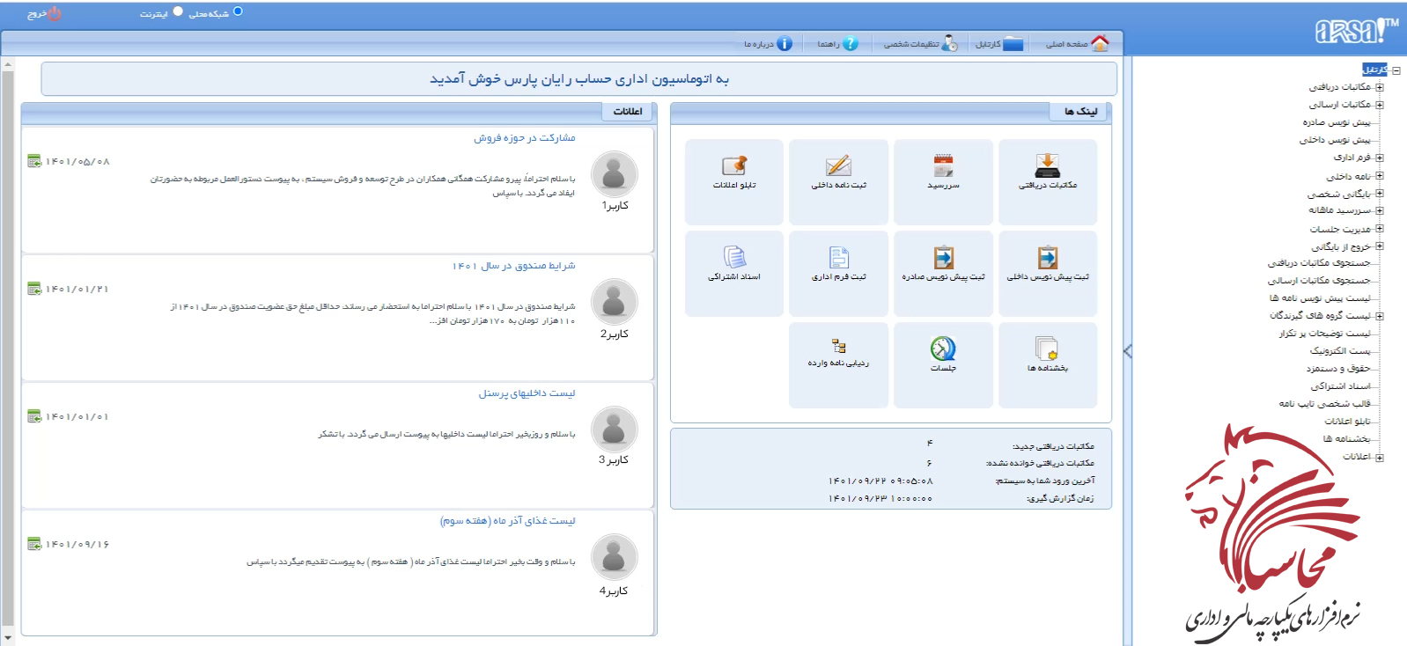This screenshot has height=646, width=1407.
Task: Click the left vertical scrollbar track
Action: pos(8,352)
